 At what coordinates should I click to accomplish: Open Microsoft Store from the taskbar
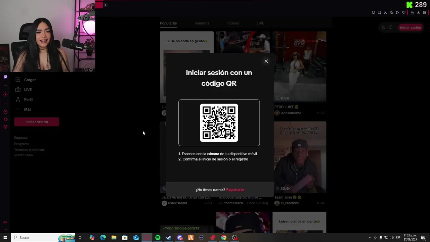coord(125,238)
